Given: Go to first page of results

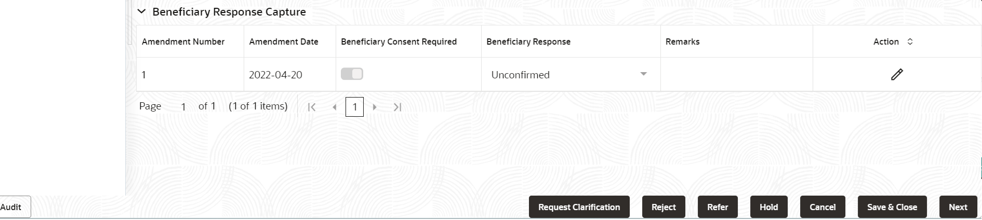Looking at the screenshot, I should 312,107.
